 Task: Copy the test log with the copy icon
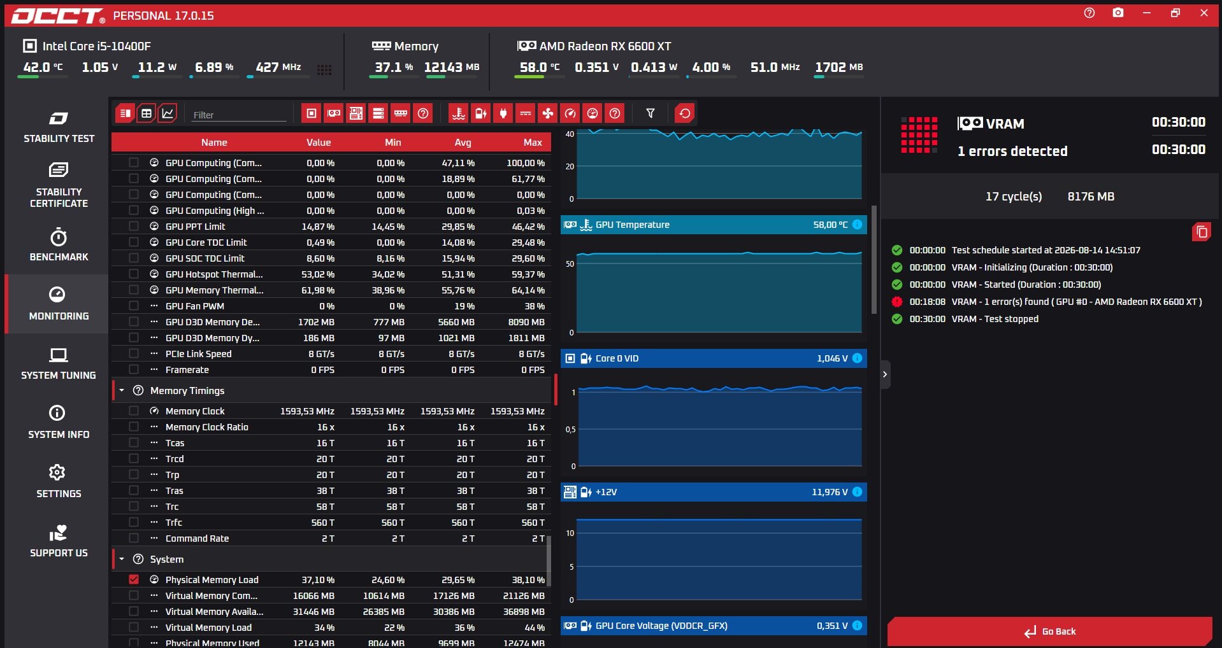coord(1202,232)
